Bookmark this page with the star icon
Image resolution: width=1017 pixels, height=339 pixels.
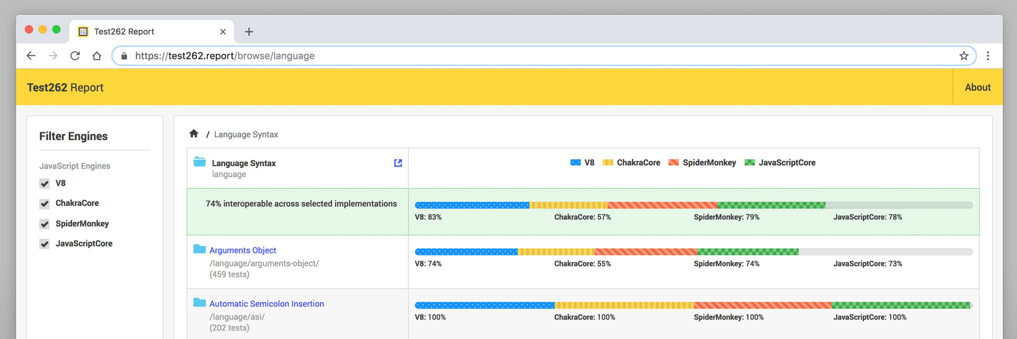pyautogui.click(x=964, y=56)
